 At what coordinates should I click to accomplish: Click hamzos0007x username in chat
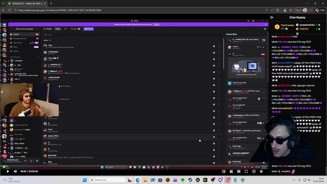[x=285, y=63]
